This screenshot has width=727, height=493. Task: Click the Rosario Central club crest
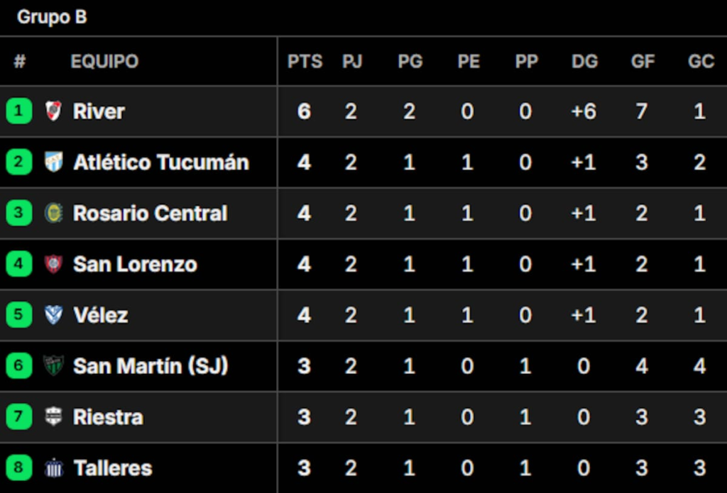(53, 213)
